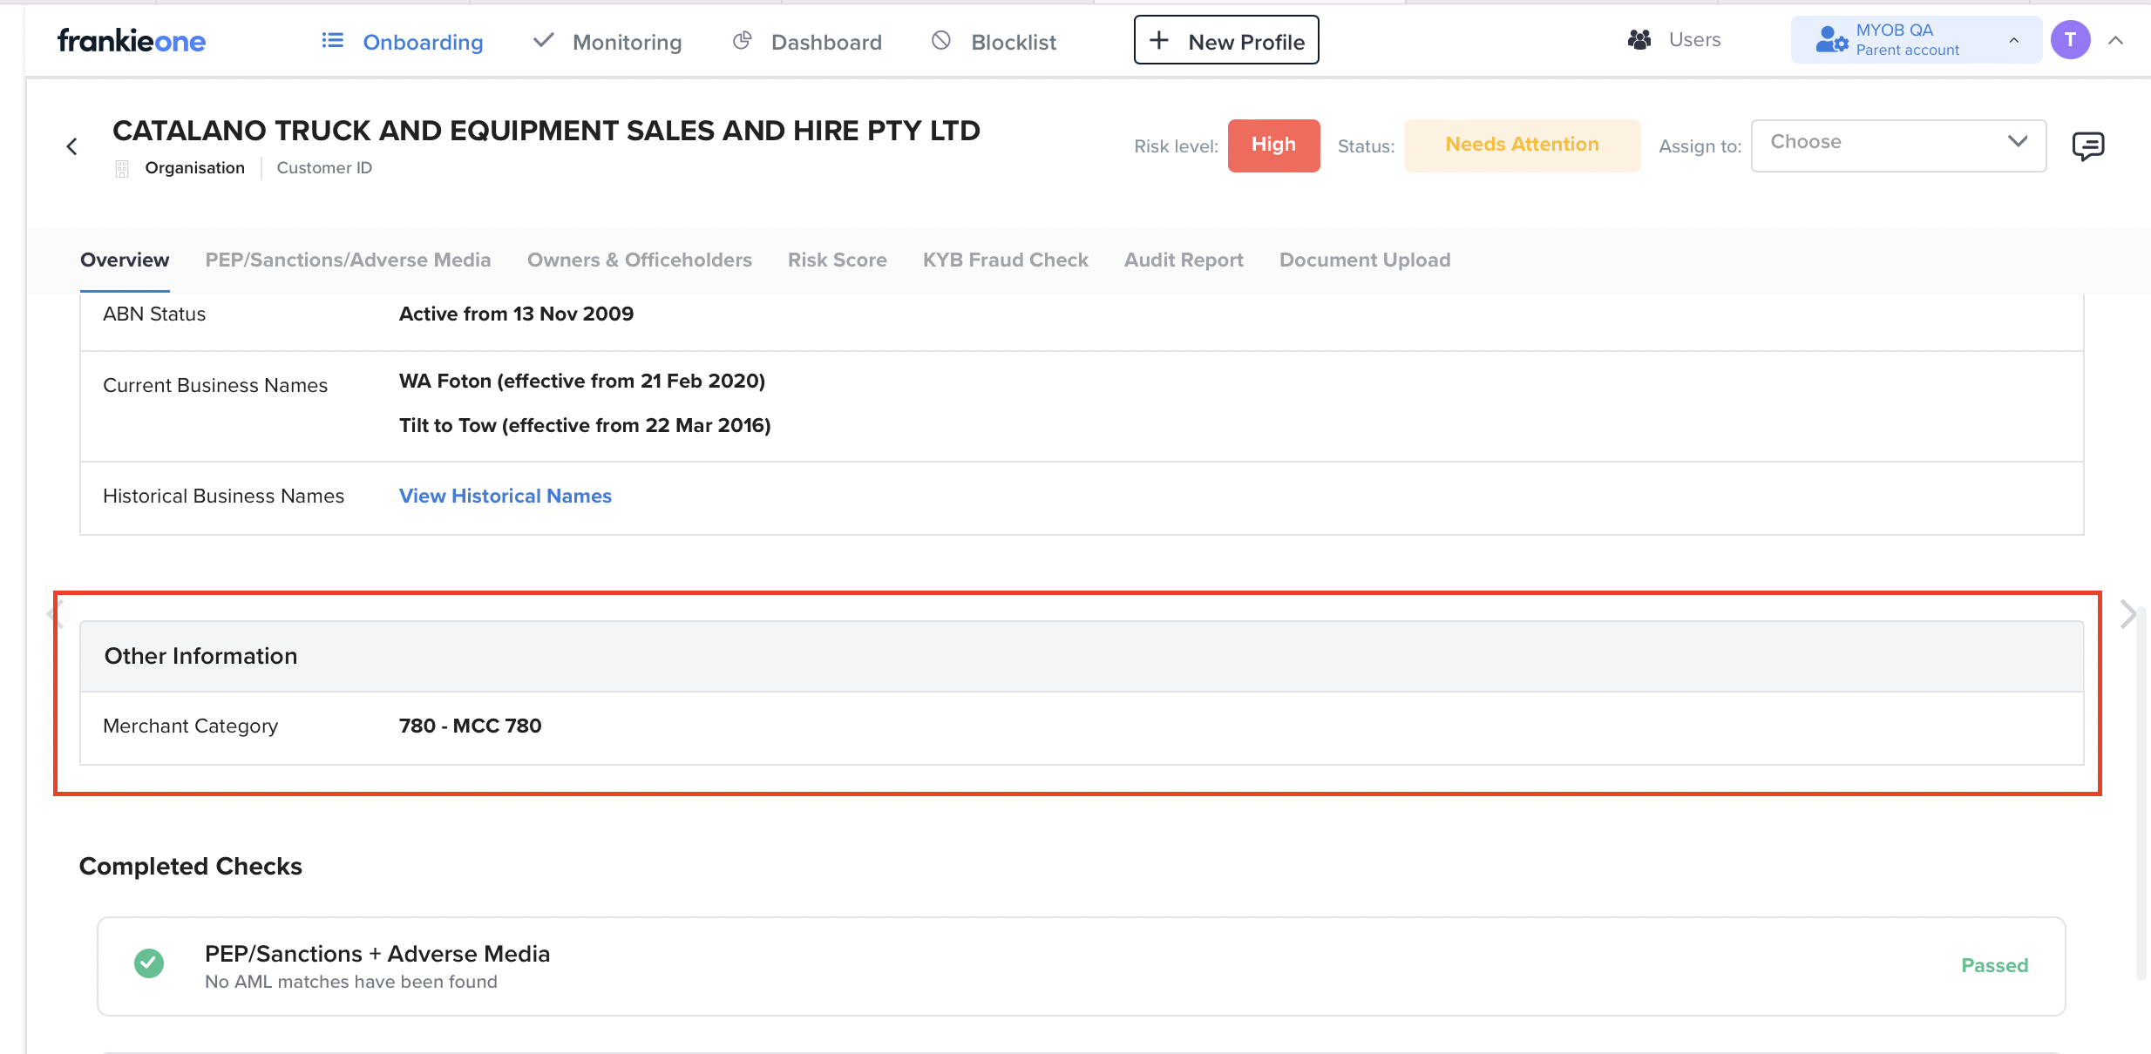
Task: Click the plus icon in New Profile
Action: 1159,41
